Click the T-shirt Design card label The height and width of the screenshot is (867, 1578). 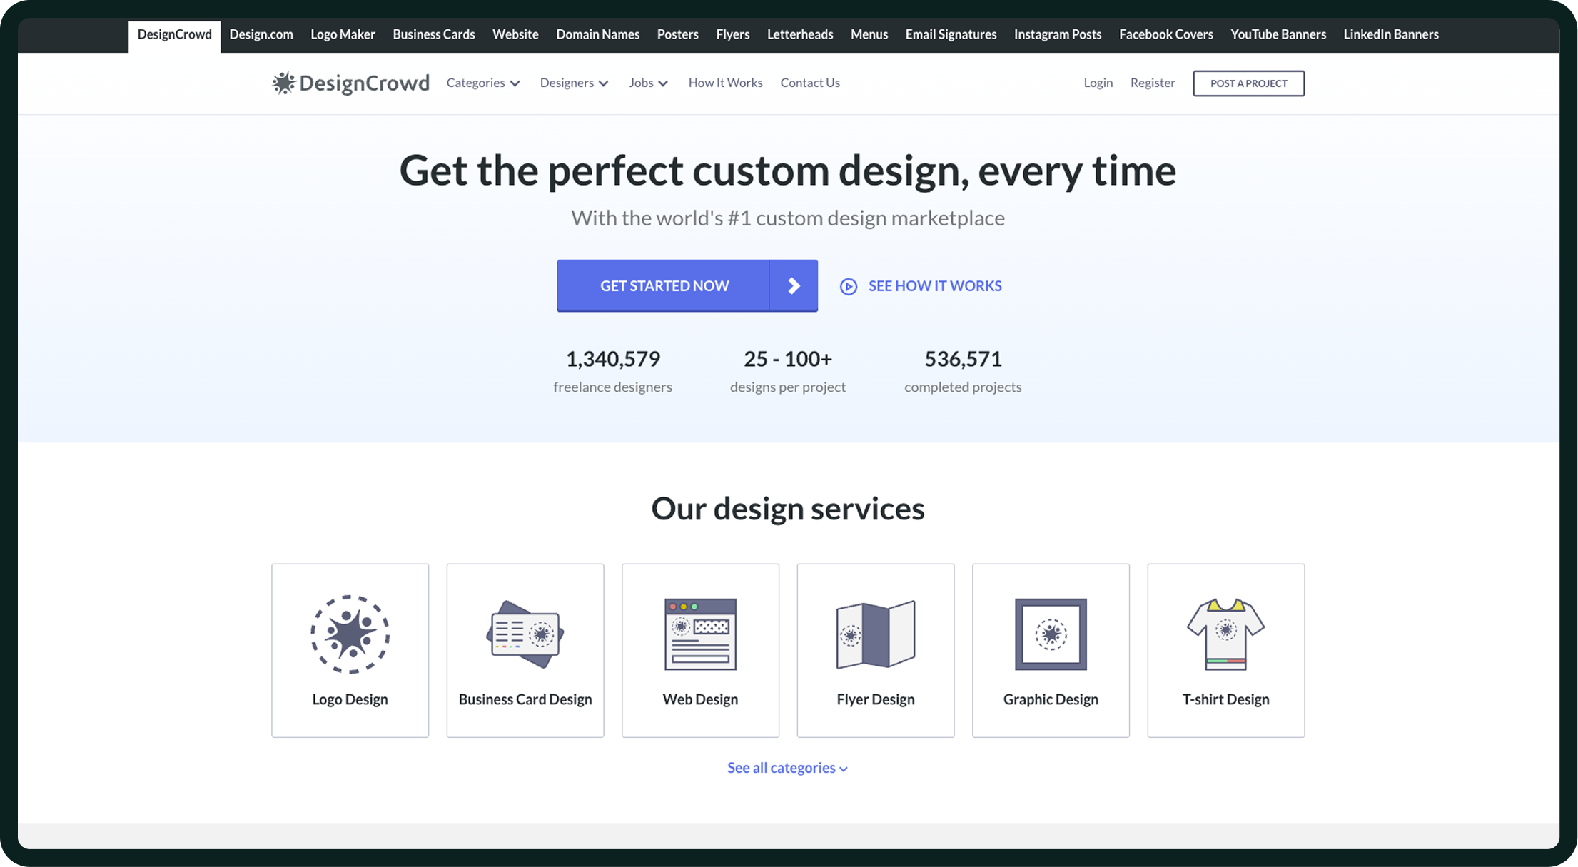pos(1225,699)
